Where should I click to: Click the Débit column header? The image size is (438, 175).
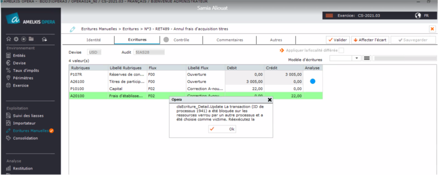point(245,68)
